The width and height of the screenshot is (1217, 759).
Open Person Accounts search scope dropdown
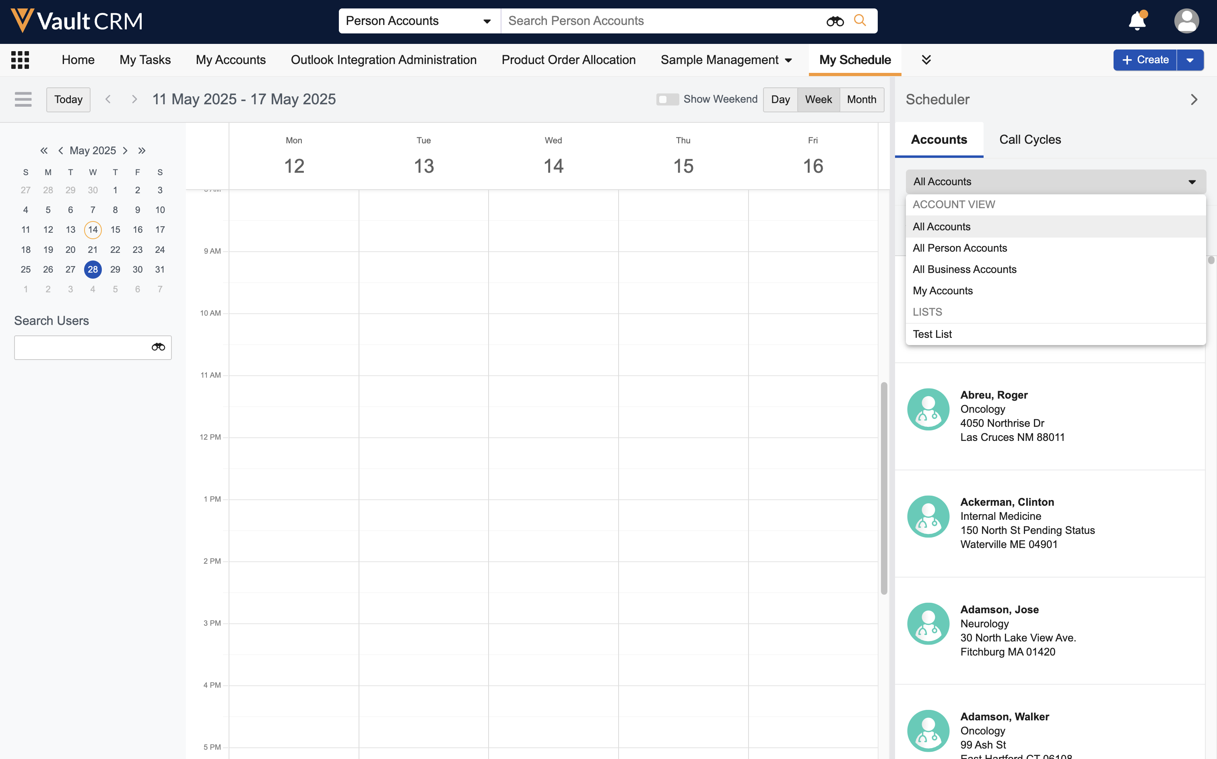click(x=419, y=21)
